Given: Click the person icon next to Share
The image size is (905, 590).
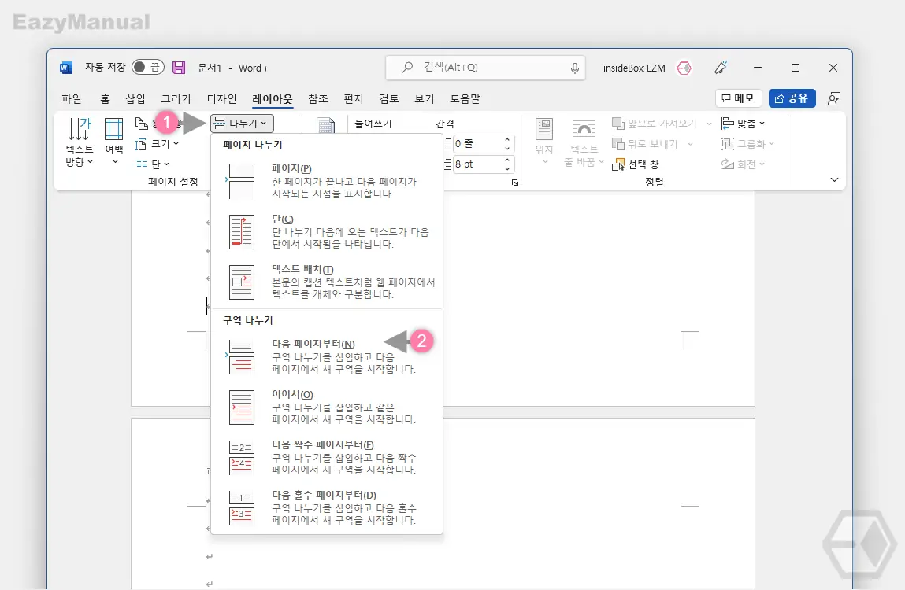Looking at the screenshot, I should point(833,98).
